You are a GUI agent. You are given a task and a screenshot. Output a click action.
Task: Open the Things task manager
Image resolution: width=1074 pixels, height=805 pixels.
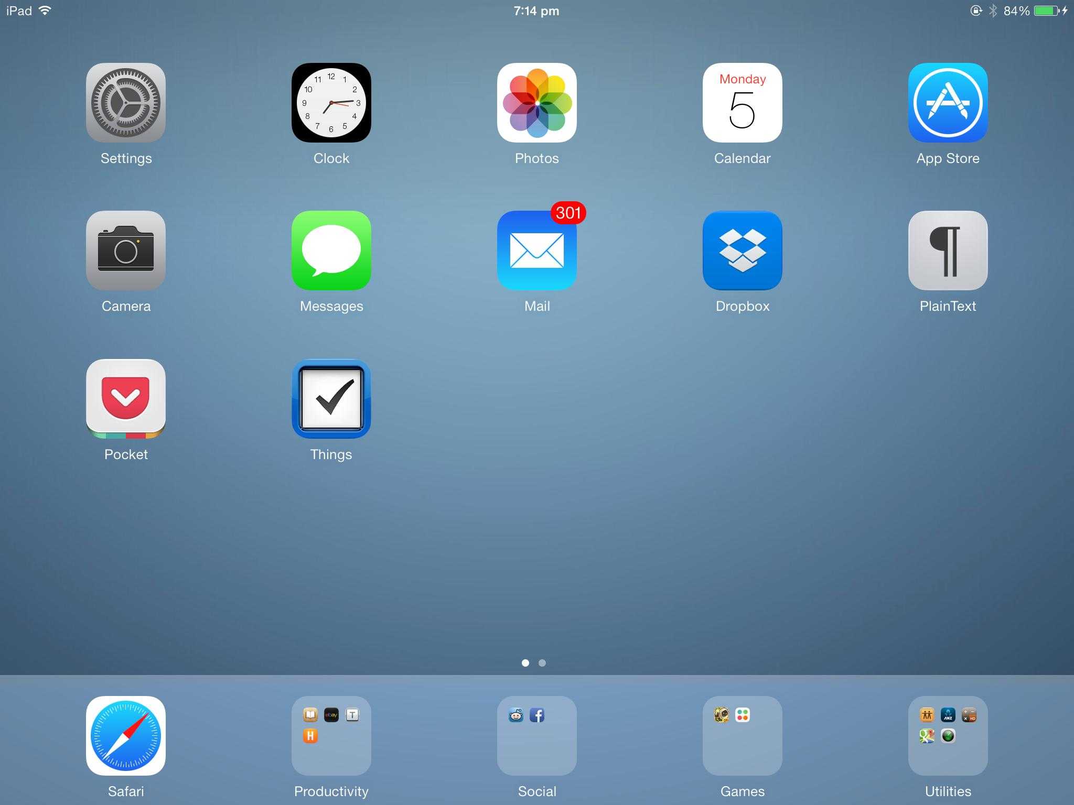(331, 398)
